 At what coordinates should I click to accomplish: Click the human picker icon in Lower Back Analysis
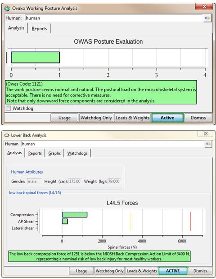(x=208, y=144)
